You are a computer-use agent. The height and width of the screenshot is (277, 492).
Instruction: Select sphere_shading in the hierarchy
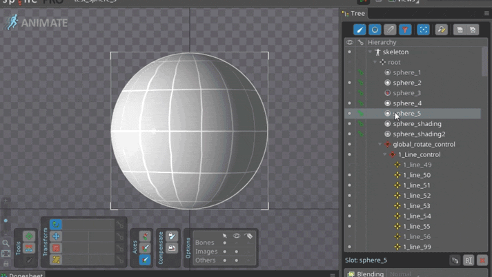click(417, 124)
